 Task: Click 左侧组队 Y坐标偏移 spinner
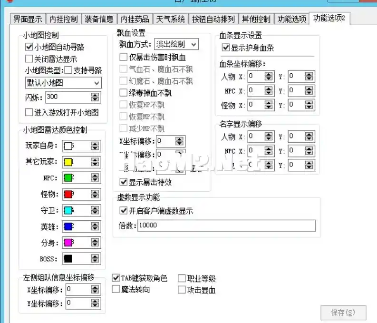[95, 303]
